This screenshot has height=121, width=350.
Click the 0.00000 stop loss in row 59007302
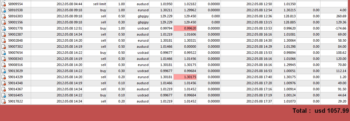[190, 47]
